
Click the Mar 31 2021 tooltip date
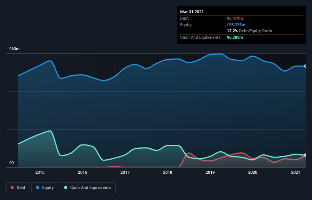coord(192,12)
